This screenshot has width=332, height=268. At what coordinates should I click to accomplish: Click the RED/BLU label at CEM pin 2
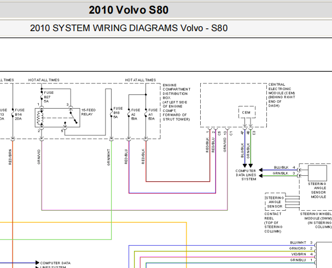pyautogui.click(x=213, y=145)
